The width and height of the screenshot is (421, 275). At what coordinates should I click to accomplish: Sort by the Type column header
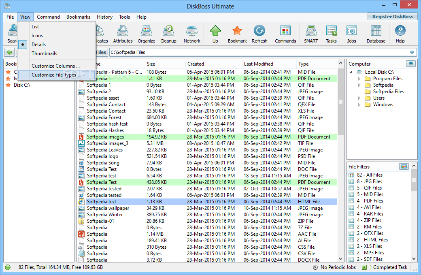(x=317, y=64)
